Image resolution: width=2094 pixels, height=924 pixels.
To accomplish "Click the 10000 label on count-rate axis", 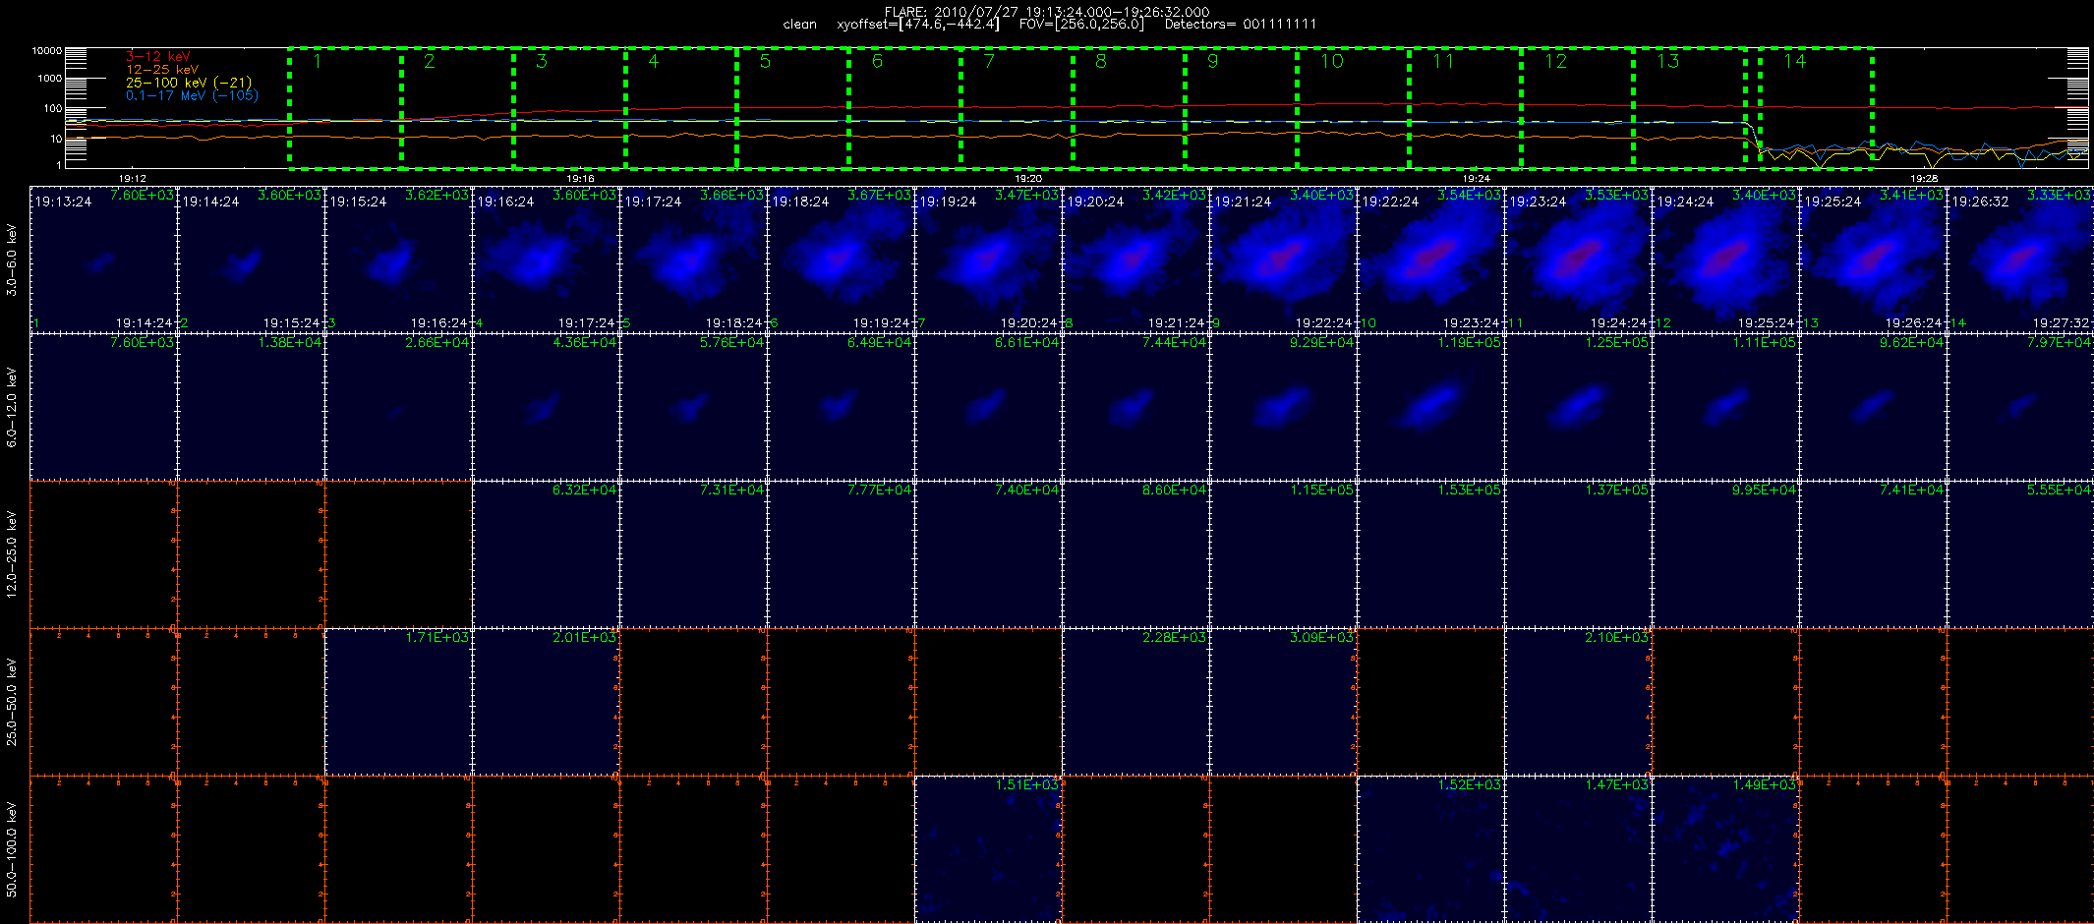I will point(46,50).
